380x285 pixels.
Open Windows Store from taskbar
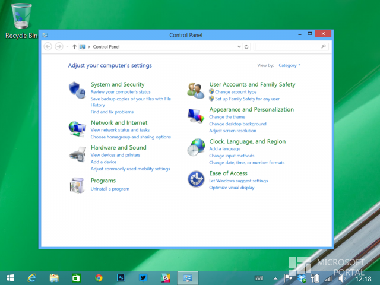76,278
